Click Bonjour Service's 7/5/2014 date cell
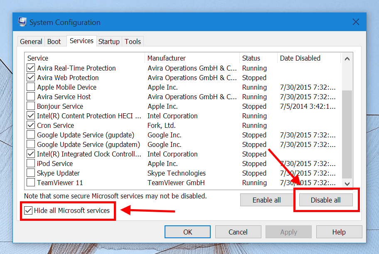Screen dimensions: 379x254 [x=308, y=106]
